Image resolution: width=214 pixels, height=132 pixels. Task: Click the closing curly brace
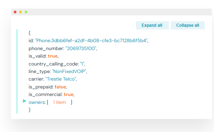[29, 110]
